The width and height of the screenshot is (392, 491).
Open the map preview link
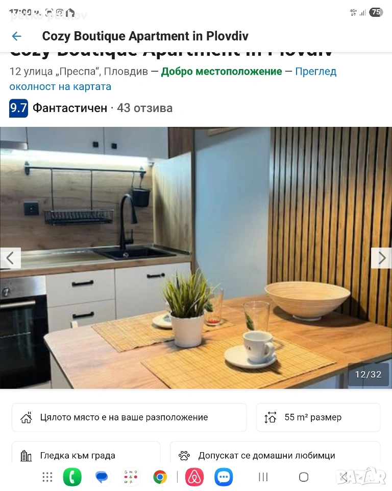tap(173, 79)
